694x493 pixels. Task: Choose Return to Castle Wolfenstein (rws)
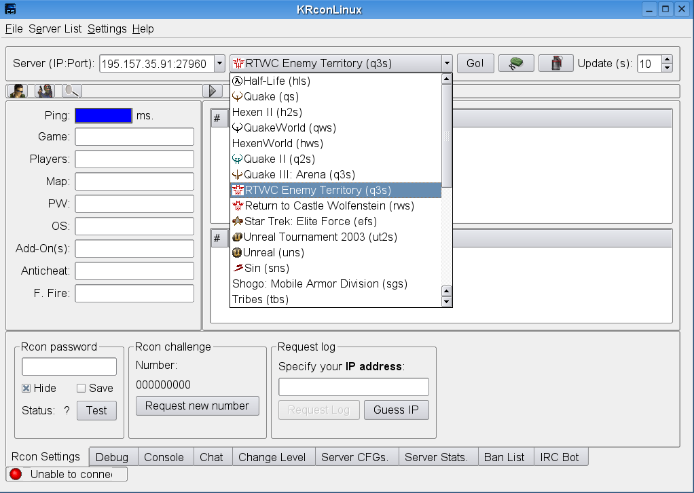(x=335, y=205)
